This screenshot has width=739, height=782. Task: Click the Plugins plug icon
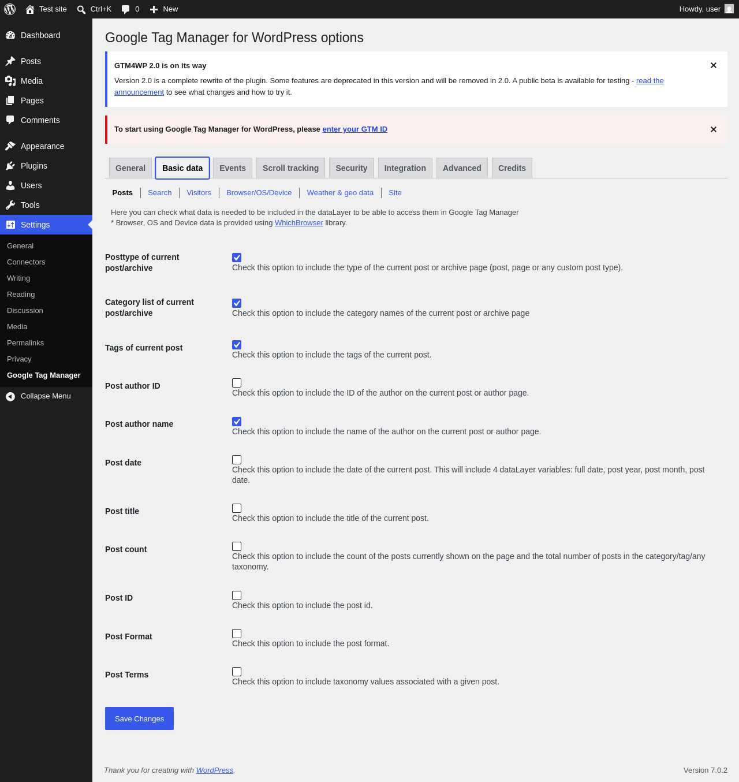click(10, 166)
